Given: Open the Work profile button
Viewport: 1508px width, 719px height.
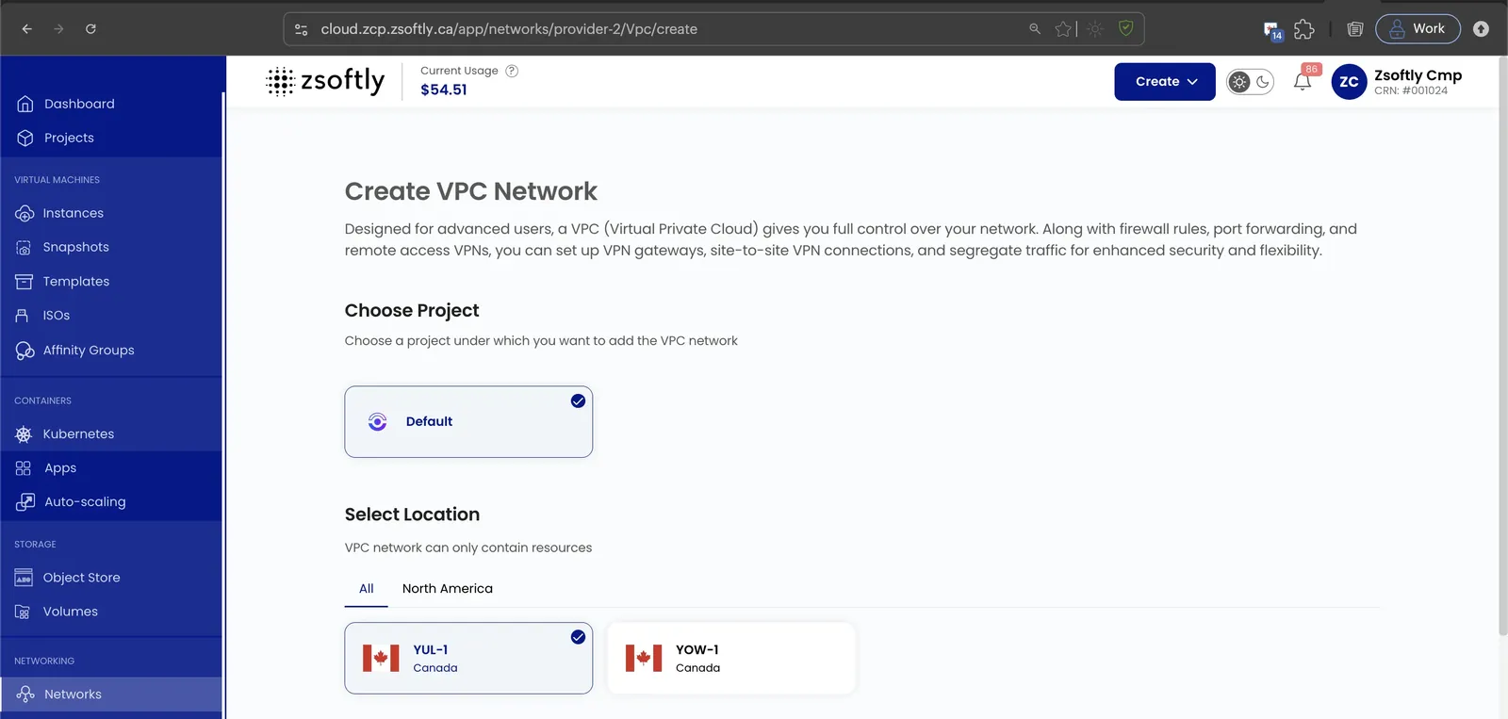Looking at the screenshot, I should point(1418,29).
